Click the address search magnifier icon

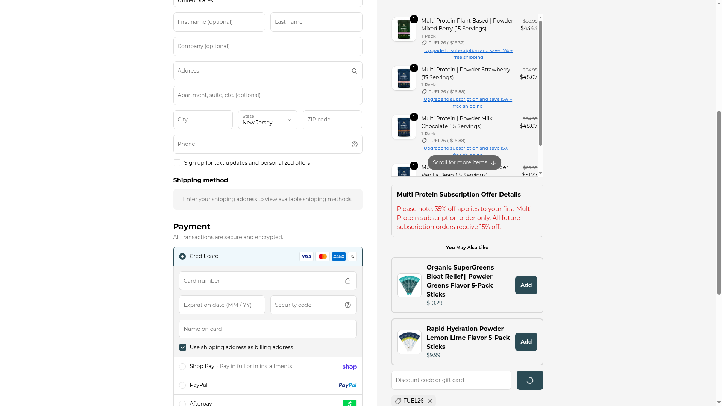(354, 71)
